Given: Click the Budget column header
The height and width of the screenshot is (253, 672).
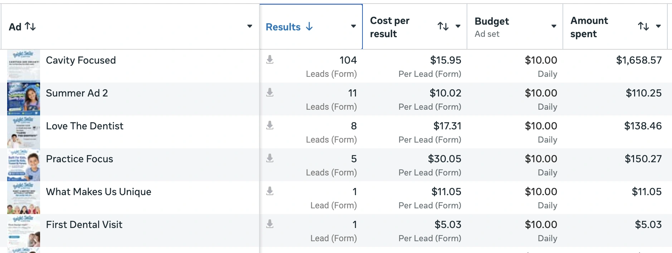Looking at the screenshot, I should 492,21.
